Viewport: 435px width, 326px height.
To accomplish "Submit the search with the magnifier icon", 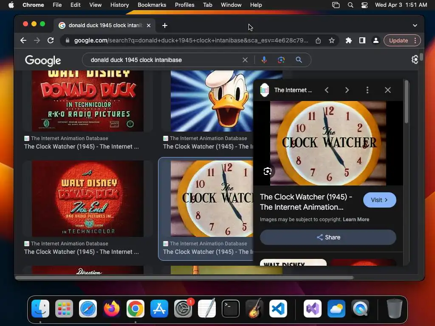I will click(299, 60).
